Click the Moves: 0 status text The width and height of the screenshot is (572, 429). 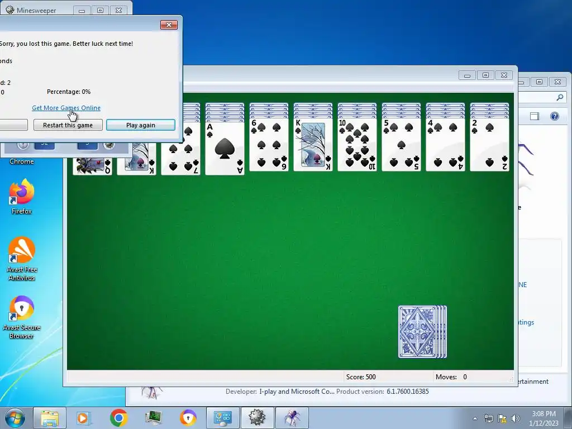click(x=451, y=377)
